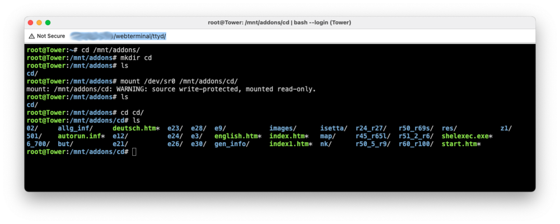Screen dimensions: 560x224
Task: Click the "autorun.inf*" file entry
Action: pos(81,136)
